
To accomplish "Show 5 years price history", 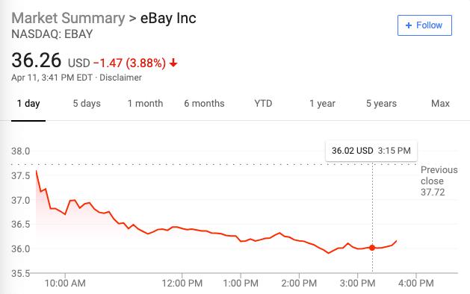I will [381, 104].
